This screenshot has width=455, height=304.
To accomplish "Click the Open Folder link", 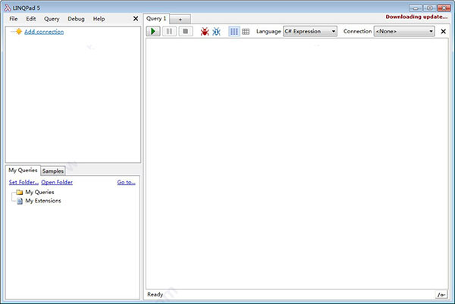I will [57, 182].
